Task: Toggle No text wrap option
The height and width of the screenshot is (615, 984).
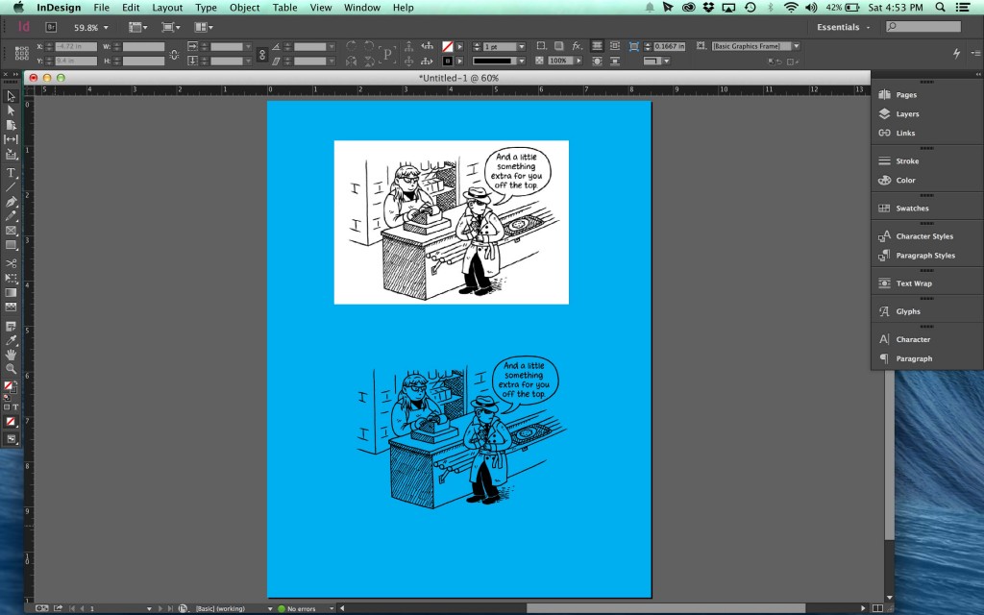Action: [x=597, y=46]
